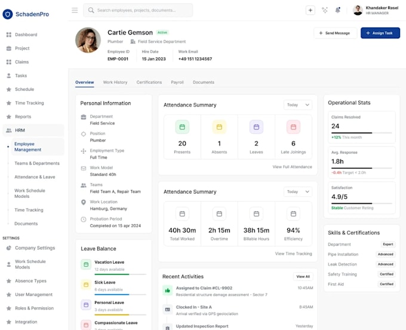Search employees, projects, documents field

pos(138,10)
